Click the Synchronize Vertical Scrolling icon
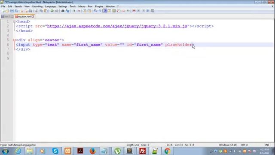Image resolution: width=275 pixels, height=155 pixels. [85, 11]
